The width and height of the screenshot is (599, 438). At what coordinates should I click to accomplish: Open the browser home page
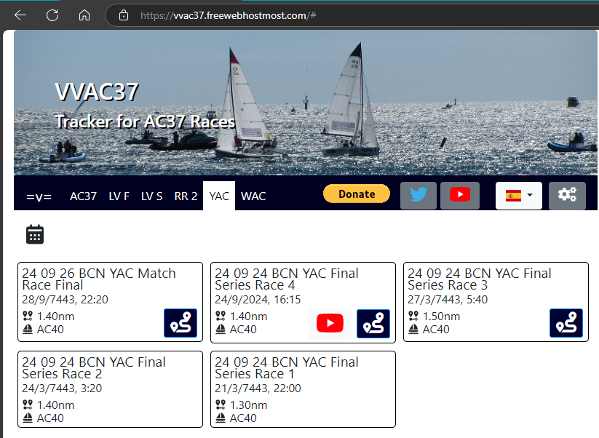click(84, 15)
